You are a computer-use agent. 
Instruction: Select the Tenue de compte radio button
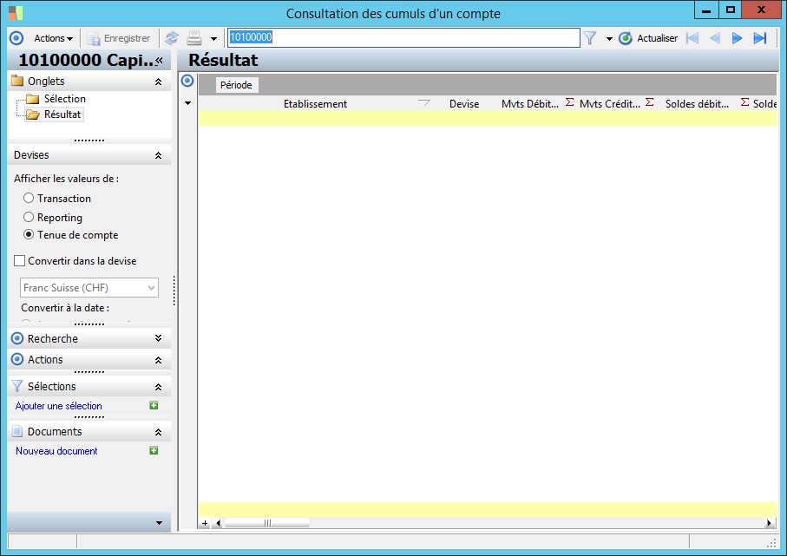pos(29,235)
